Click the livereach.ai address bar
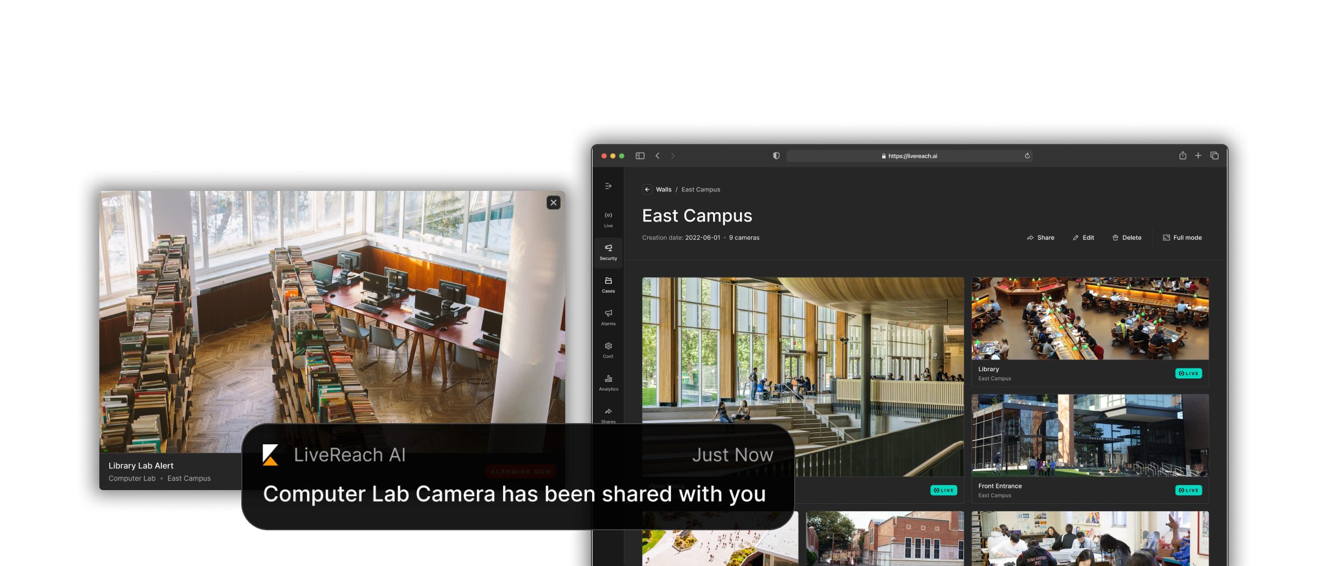 (x=909, y=156)
